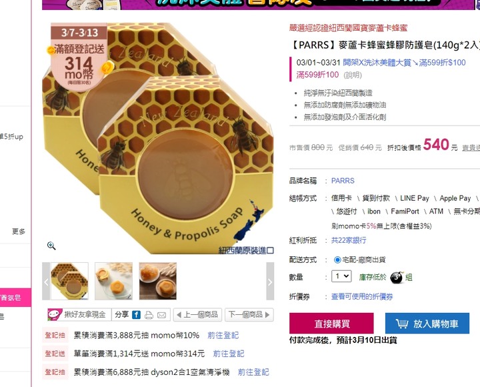
Task: Open 查看可使用的折價券 coupon link
Action: tap(362, 297)
